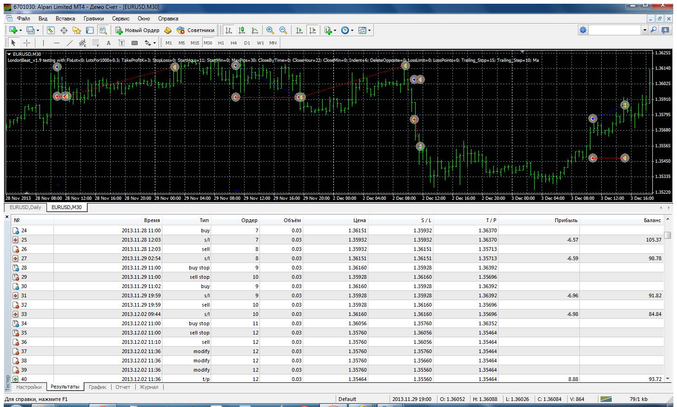Viewport: 677px width, 407px height.
Task: Select the Fibonacci retracement tool
Action: [95, 43]
